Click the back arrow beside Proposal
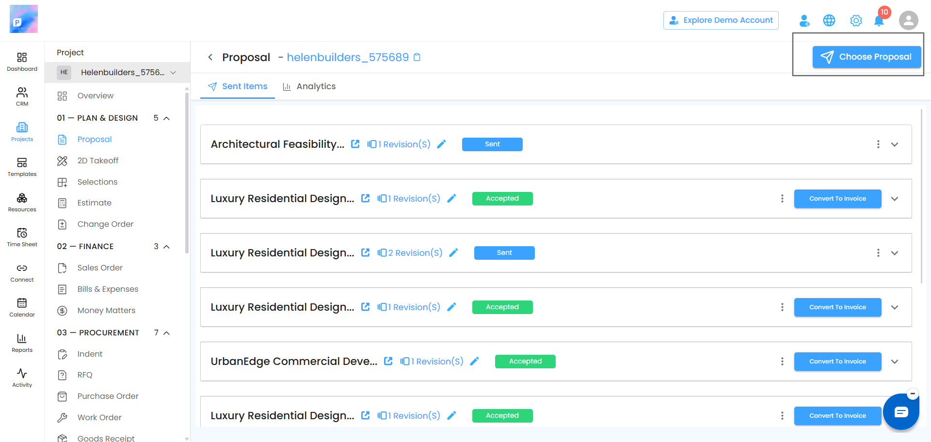 210,57
